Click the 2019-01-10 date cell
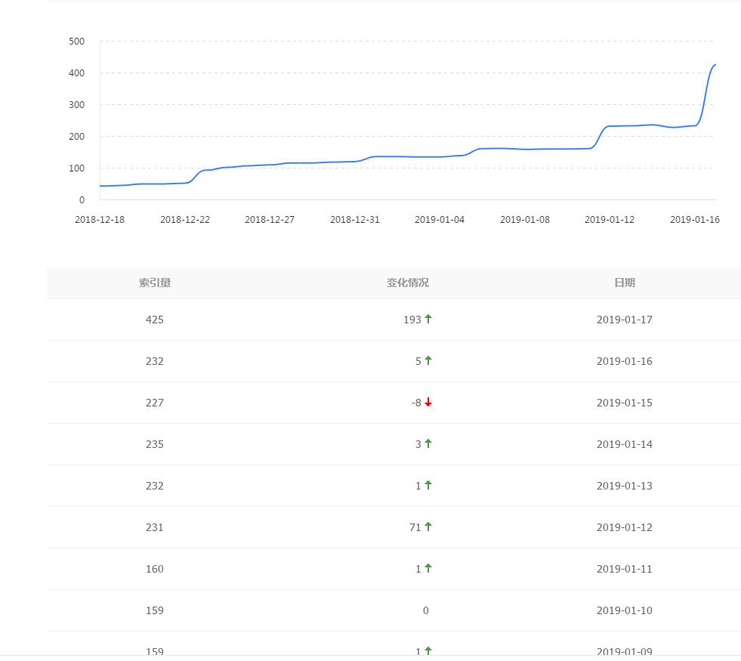 pyautogui.click(x=624, y=610)
